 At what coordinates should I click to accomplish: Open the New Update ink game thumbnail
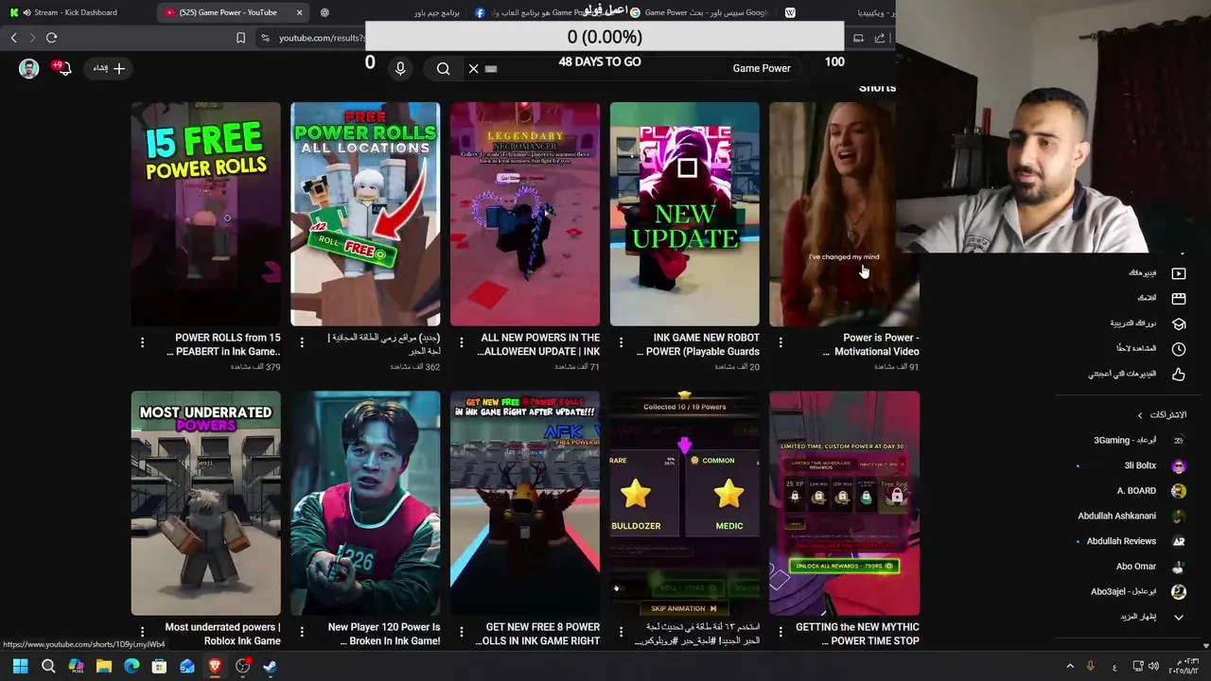[684, 214]
